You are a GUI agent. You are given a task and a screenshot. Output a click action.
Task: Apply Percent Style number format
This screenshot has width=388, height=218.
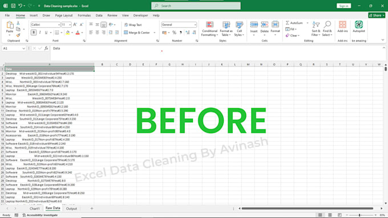(x=174, y=32)
